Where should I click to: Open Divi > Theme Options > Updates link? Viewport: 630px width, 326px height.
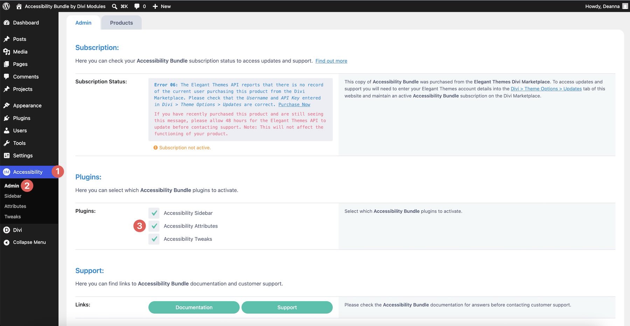(x=546, y=89)
